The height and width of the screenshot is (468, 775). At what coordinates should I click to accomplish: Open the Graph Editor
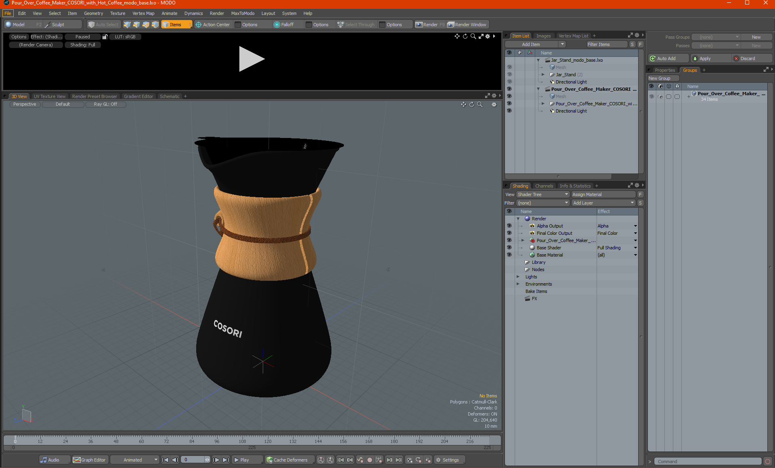[x=90, y=460]
